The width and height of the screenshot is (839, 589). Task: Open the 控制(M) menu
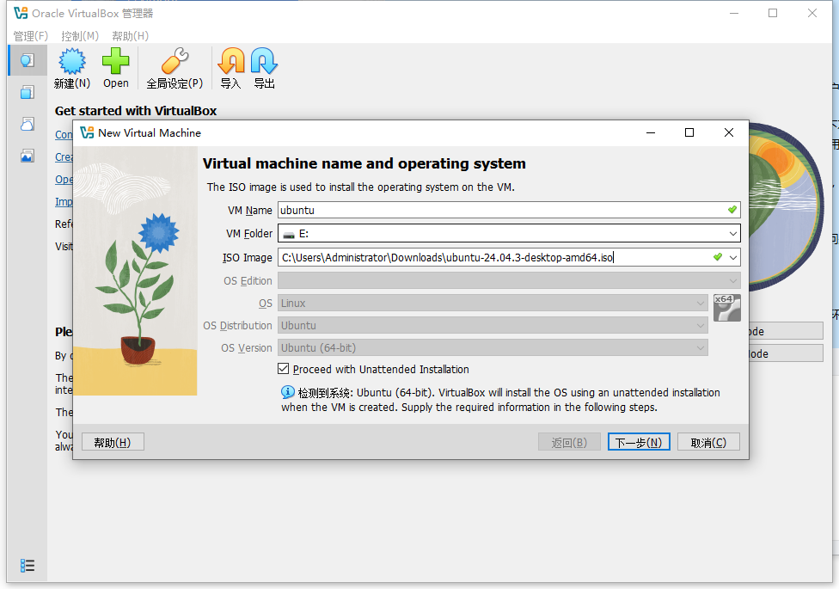(x=80, y=36)
